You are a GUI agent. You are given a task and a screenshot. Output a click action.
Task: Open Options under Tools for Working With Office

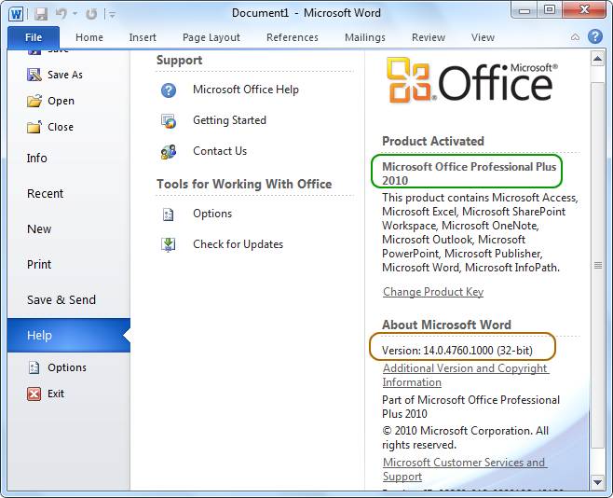pos(212,214)
